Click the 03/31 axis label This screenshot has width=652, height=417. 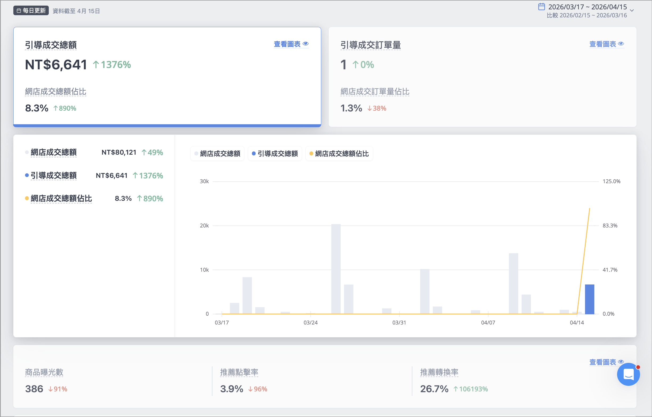(x=399, y=323)
